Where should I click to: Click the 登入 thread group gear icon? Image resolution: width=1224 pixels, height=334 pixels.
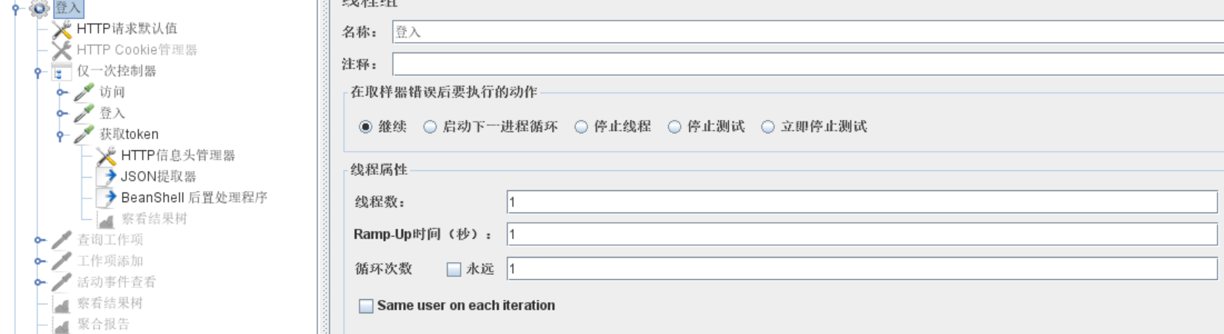pos(39,8)
